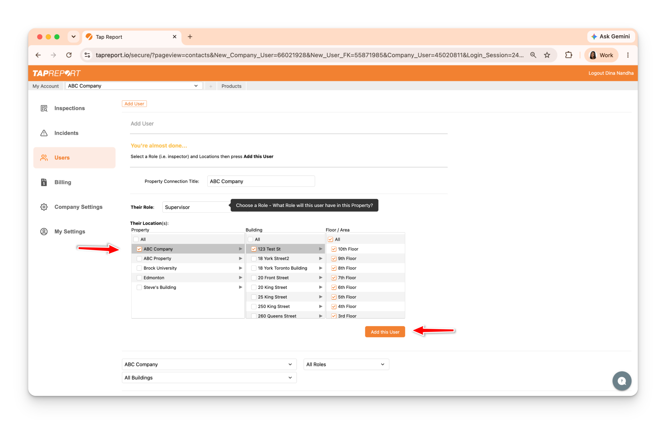Open the Billing invoice icon
The height and width of the screenshot is (424, 666).
44,182
